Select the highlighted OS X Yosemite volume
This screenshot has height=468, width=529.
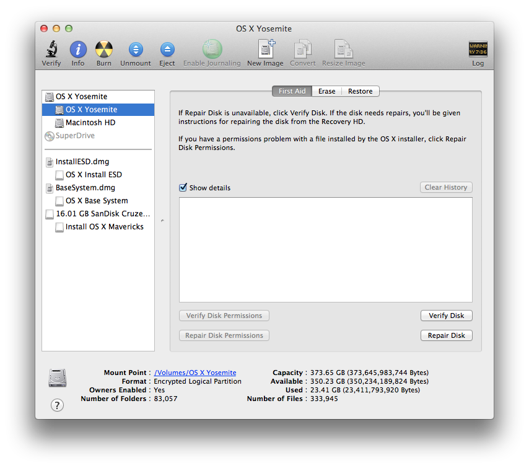coord(98,109)
